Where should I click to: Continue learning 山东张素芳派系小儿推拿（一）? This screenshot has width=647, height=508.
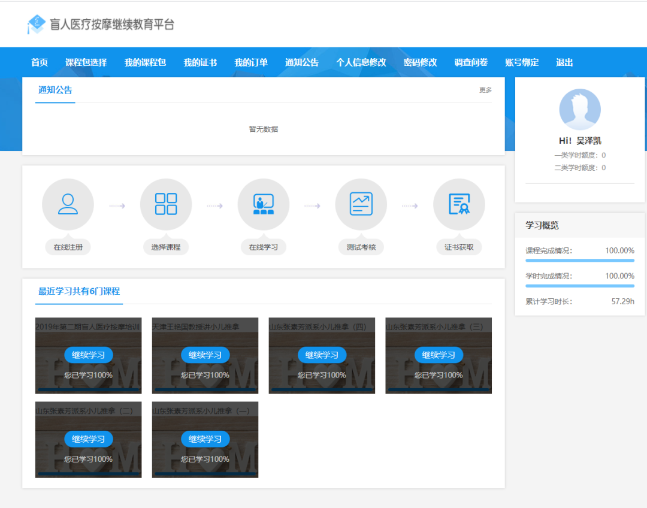205,439
